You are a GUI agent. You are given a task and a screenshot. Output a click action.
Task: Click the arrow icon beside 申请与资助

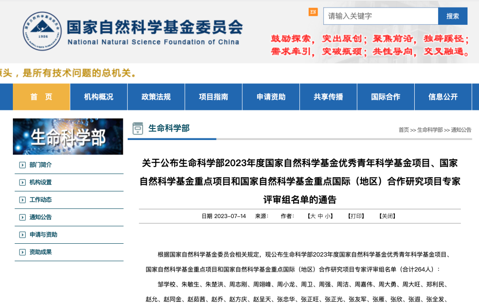[x=22, y=235]
